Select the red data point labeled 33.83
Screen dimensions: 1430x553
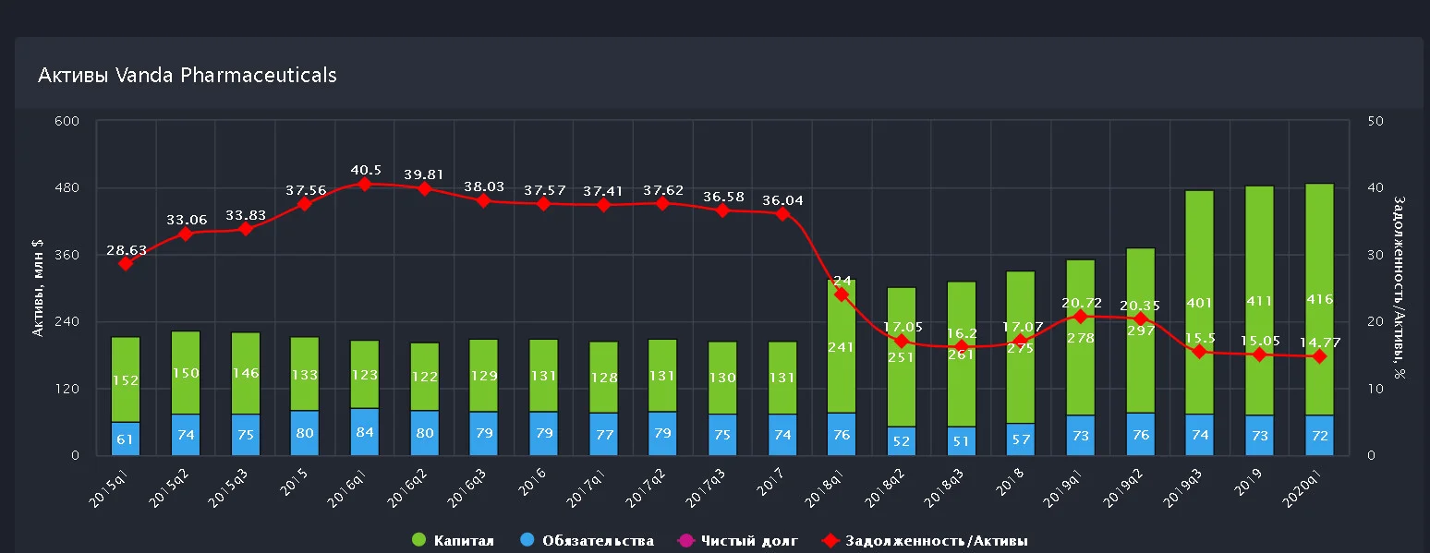[246, 229]
